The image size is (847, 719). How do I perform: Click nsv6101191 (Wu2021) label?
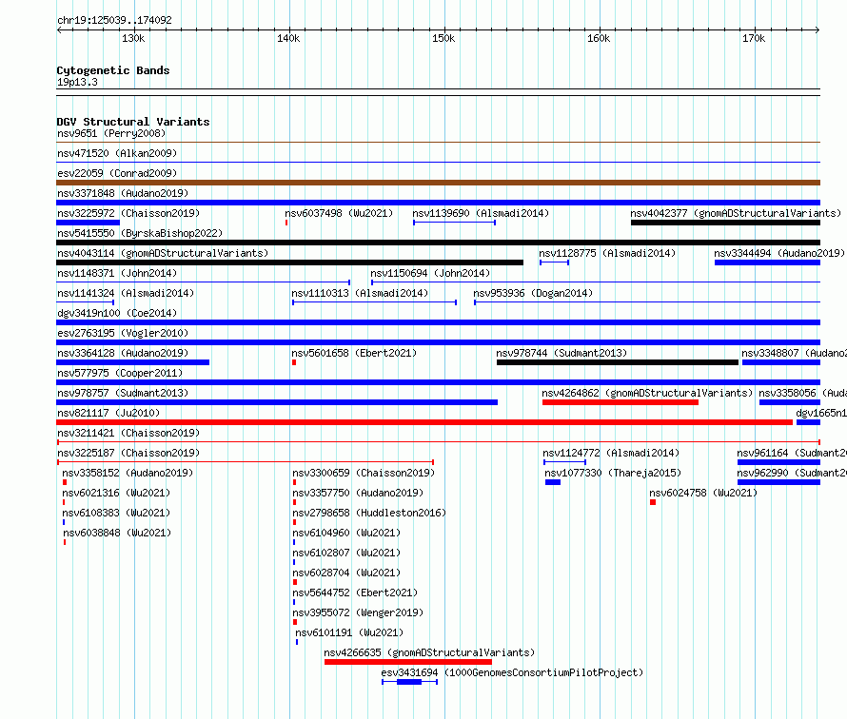tap(349, 632)
